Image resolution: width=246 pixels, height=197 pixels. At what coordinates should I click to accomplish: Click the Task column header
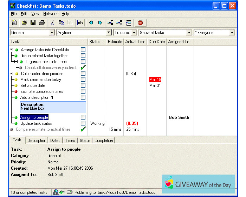[x=48, y=42]
